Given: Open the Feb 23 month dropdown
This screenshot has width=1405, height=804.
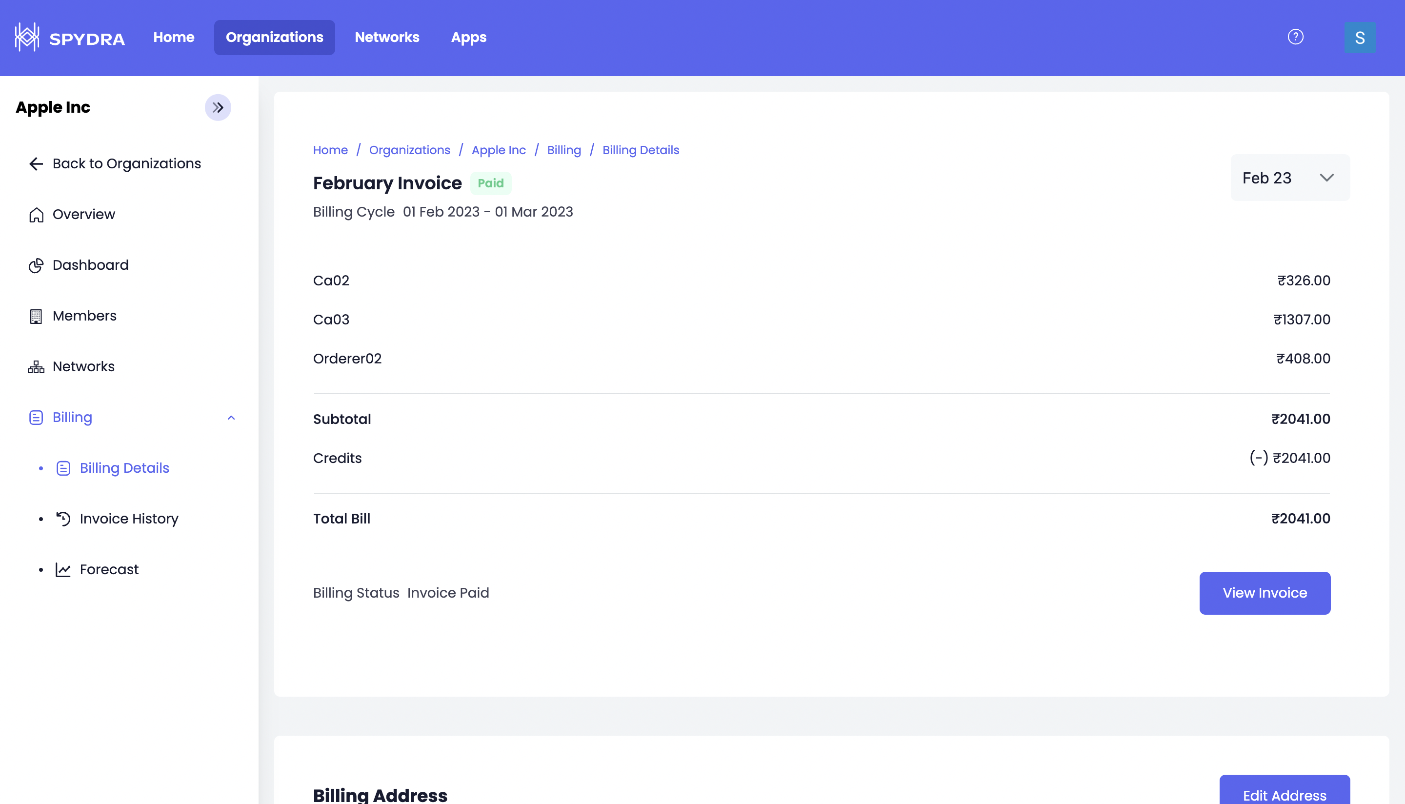Looking at the screenshot, I should tap(1289, 178).
